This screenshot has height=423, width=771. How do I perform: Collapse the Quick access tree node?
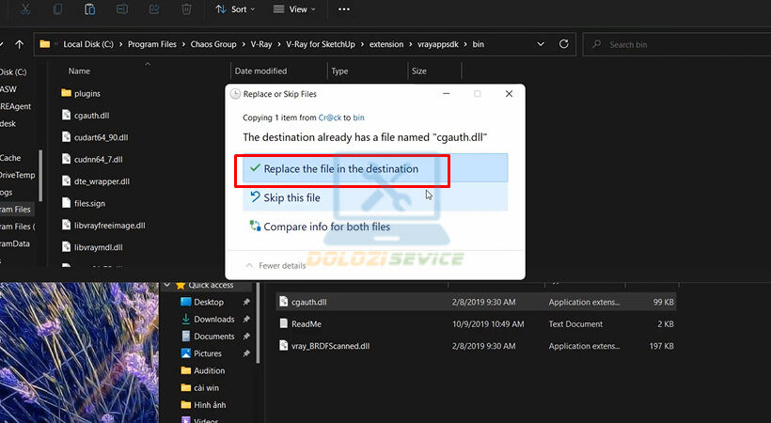click(x=167, y=286)
